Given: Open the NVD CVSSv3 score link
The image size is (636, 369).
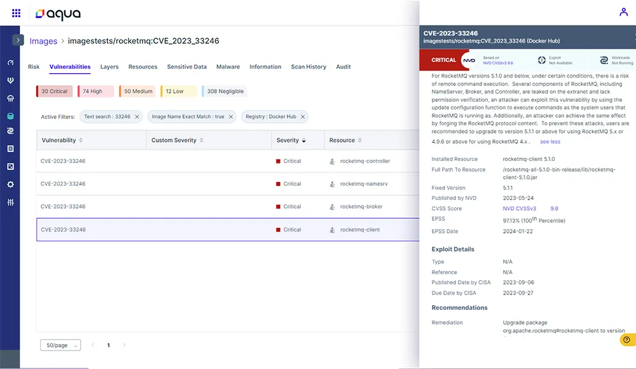Looking at the screenshot, I should pyautogui.click(x=519, y=209).
